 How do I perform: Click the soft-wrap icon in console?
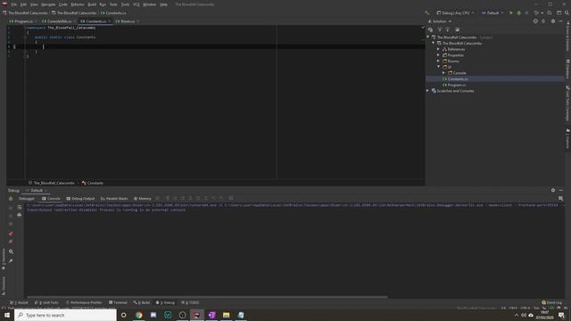(x=20, y=208)
